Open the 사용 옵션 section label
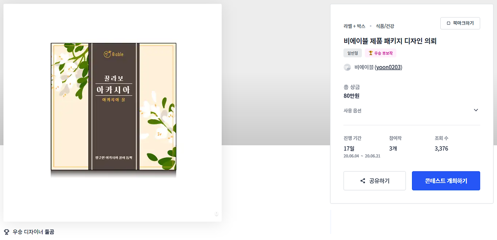Image resolution: width=497 pixels, height=240 pixels. point(353,111)
